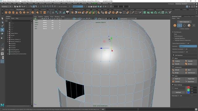Open the viewport Lighting menu

tap(46, 17)
